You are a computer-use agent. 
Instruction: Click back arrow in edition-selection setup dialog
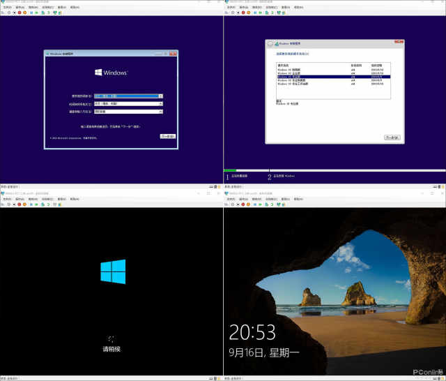coord(270,44)
